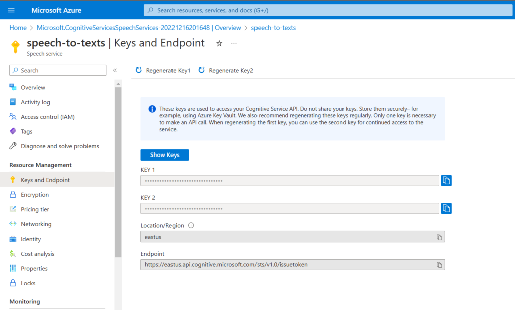Focus the global search resources bar
515x310 pixels.
point(328,10)
